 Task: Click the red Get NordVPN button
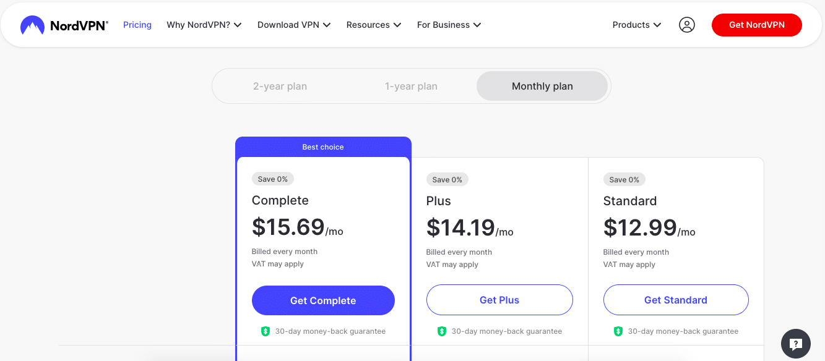coord(756,25)
